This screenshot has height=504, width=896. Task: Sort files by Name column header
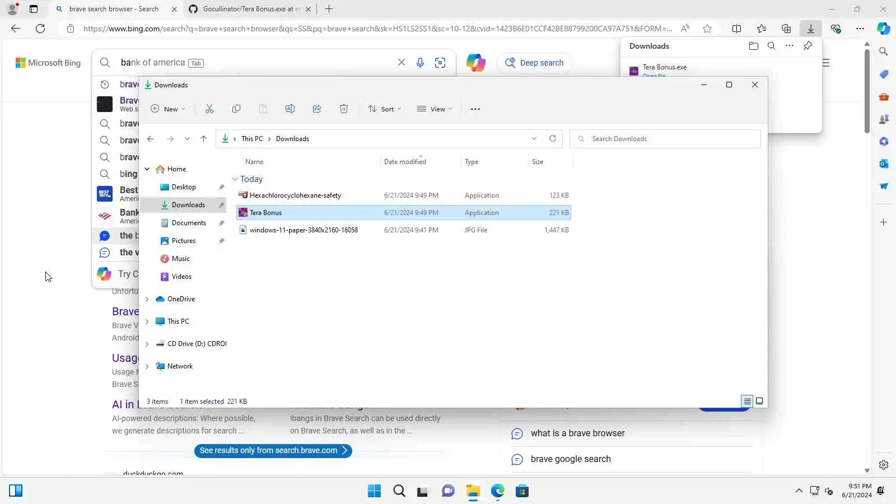point(254,162)
